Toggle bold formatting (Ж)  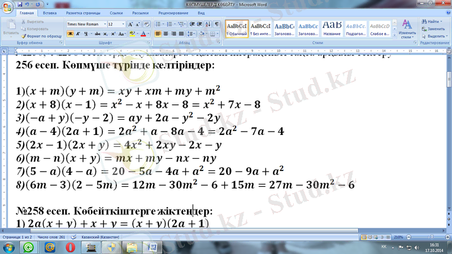coord(70,34)
